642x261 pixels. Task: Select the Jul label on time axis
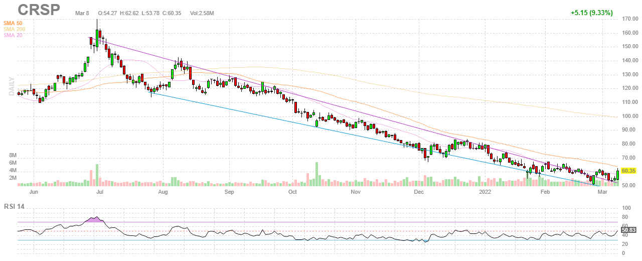coord(99,192)
